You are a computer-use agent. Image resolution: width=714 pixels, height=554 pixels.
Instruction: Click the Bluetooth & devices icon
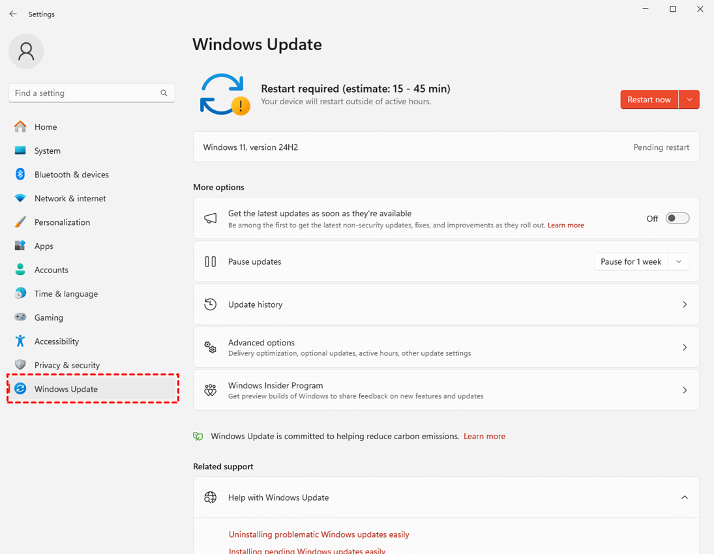[20, 175]
